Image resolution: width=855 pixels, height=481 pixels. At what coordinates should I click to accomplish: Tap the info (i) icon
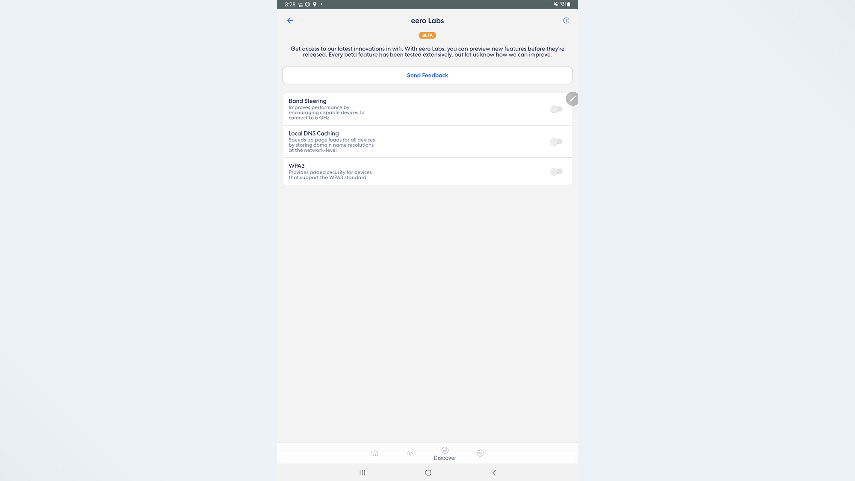[566, 21]
